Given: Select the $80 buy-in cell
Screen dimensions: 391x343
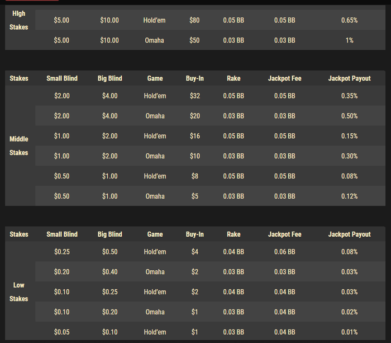Looking at the screenshot, I should (x=194, y=20).
